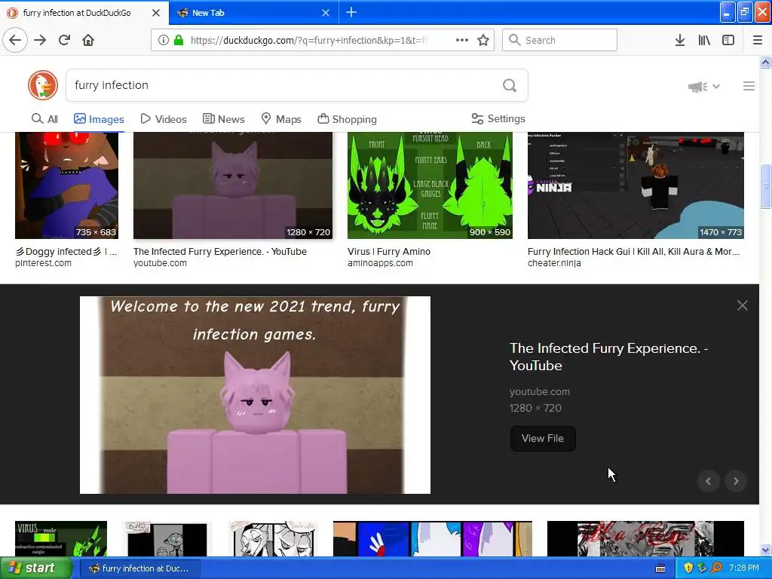
Task: Open the browser home page icon
Action: [88, 40]
